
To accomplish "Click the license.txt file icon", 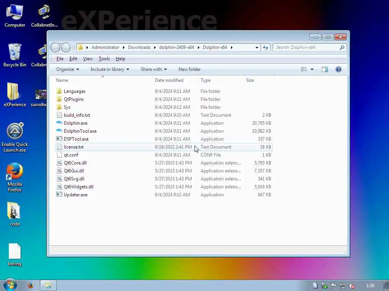I will 59,147.
